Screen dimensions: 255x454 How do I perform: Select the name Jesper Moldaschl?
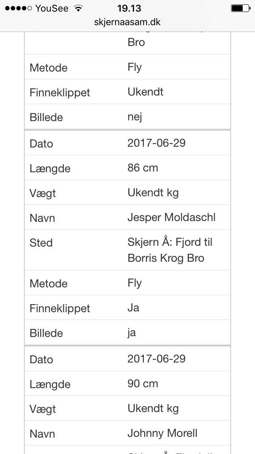(x=172, y=217)
